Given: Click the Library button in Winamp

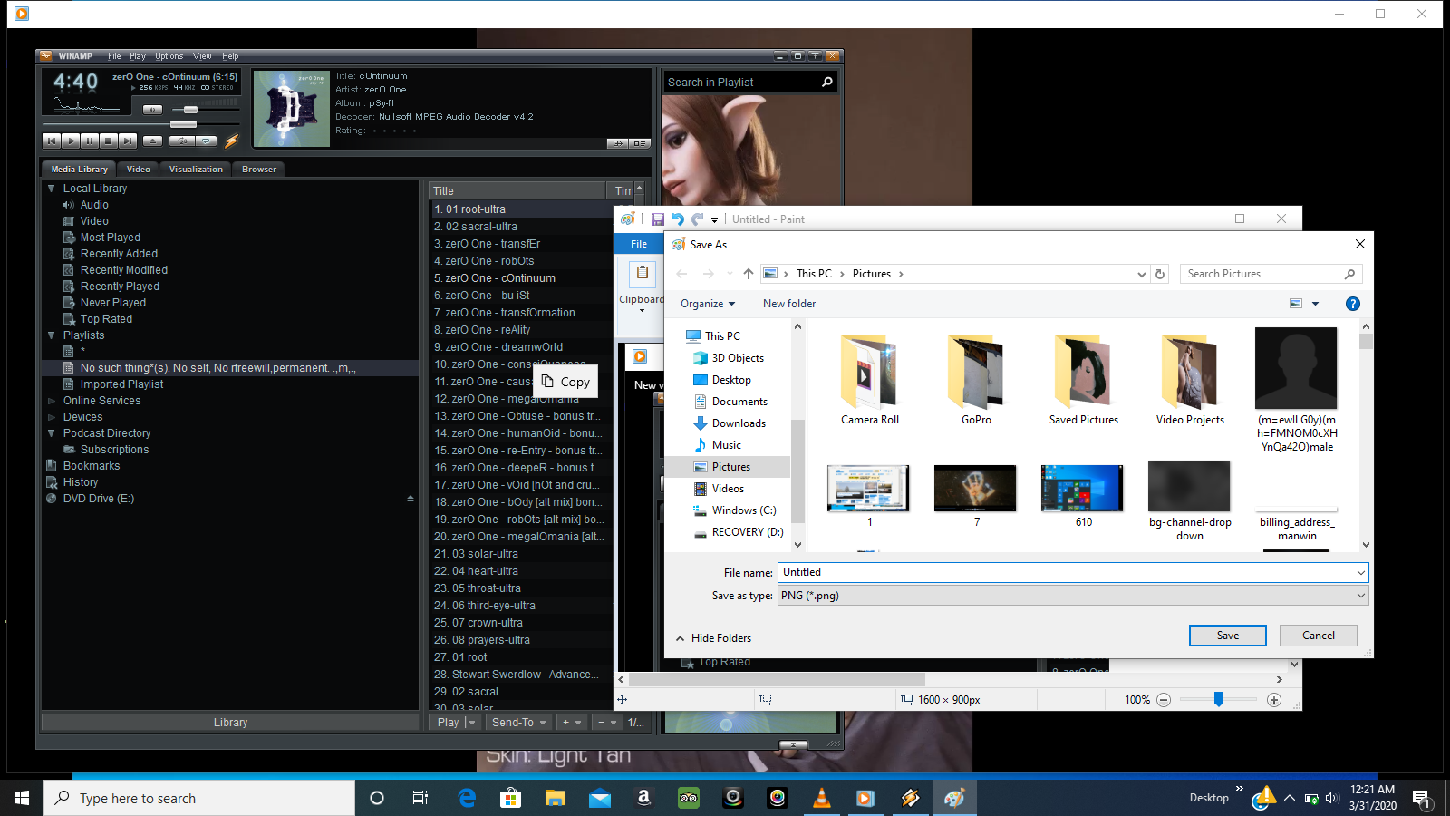Looking at the screenshot, I should [x=230, y=723].
